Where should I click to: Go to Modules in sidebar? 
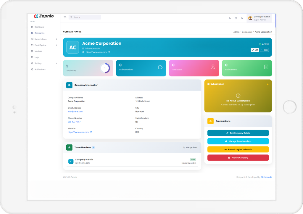[x=38, y=51]
